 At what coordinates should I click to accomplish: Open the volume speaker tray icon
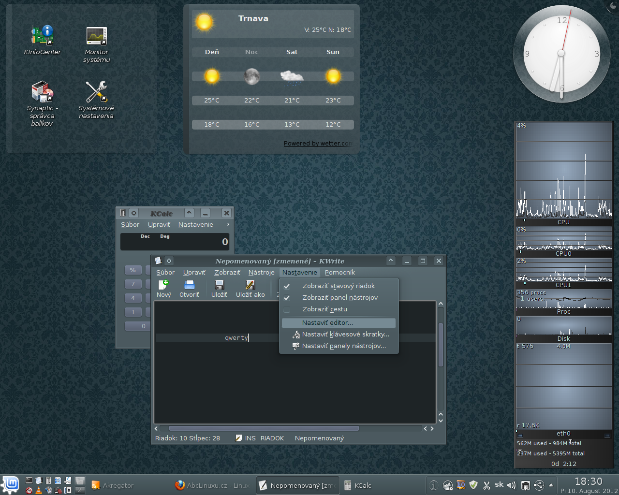pos(512,485)
